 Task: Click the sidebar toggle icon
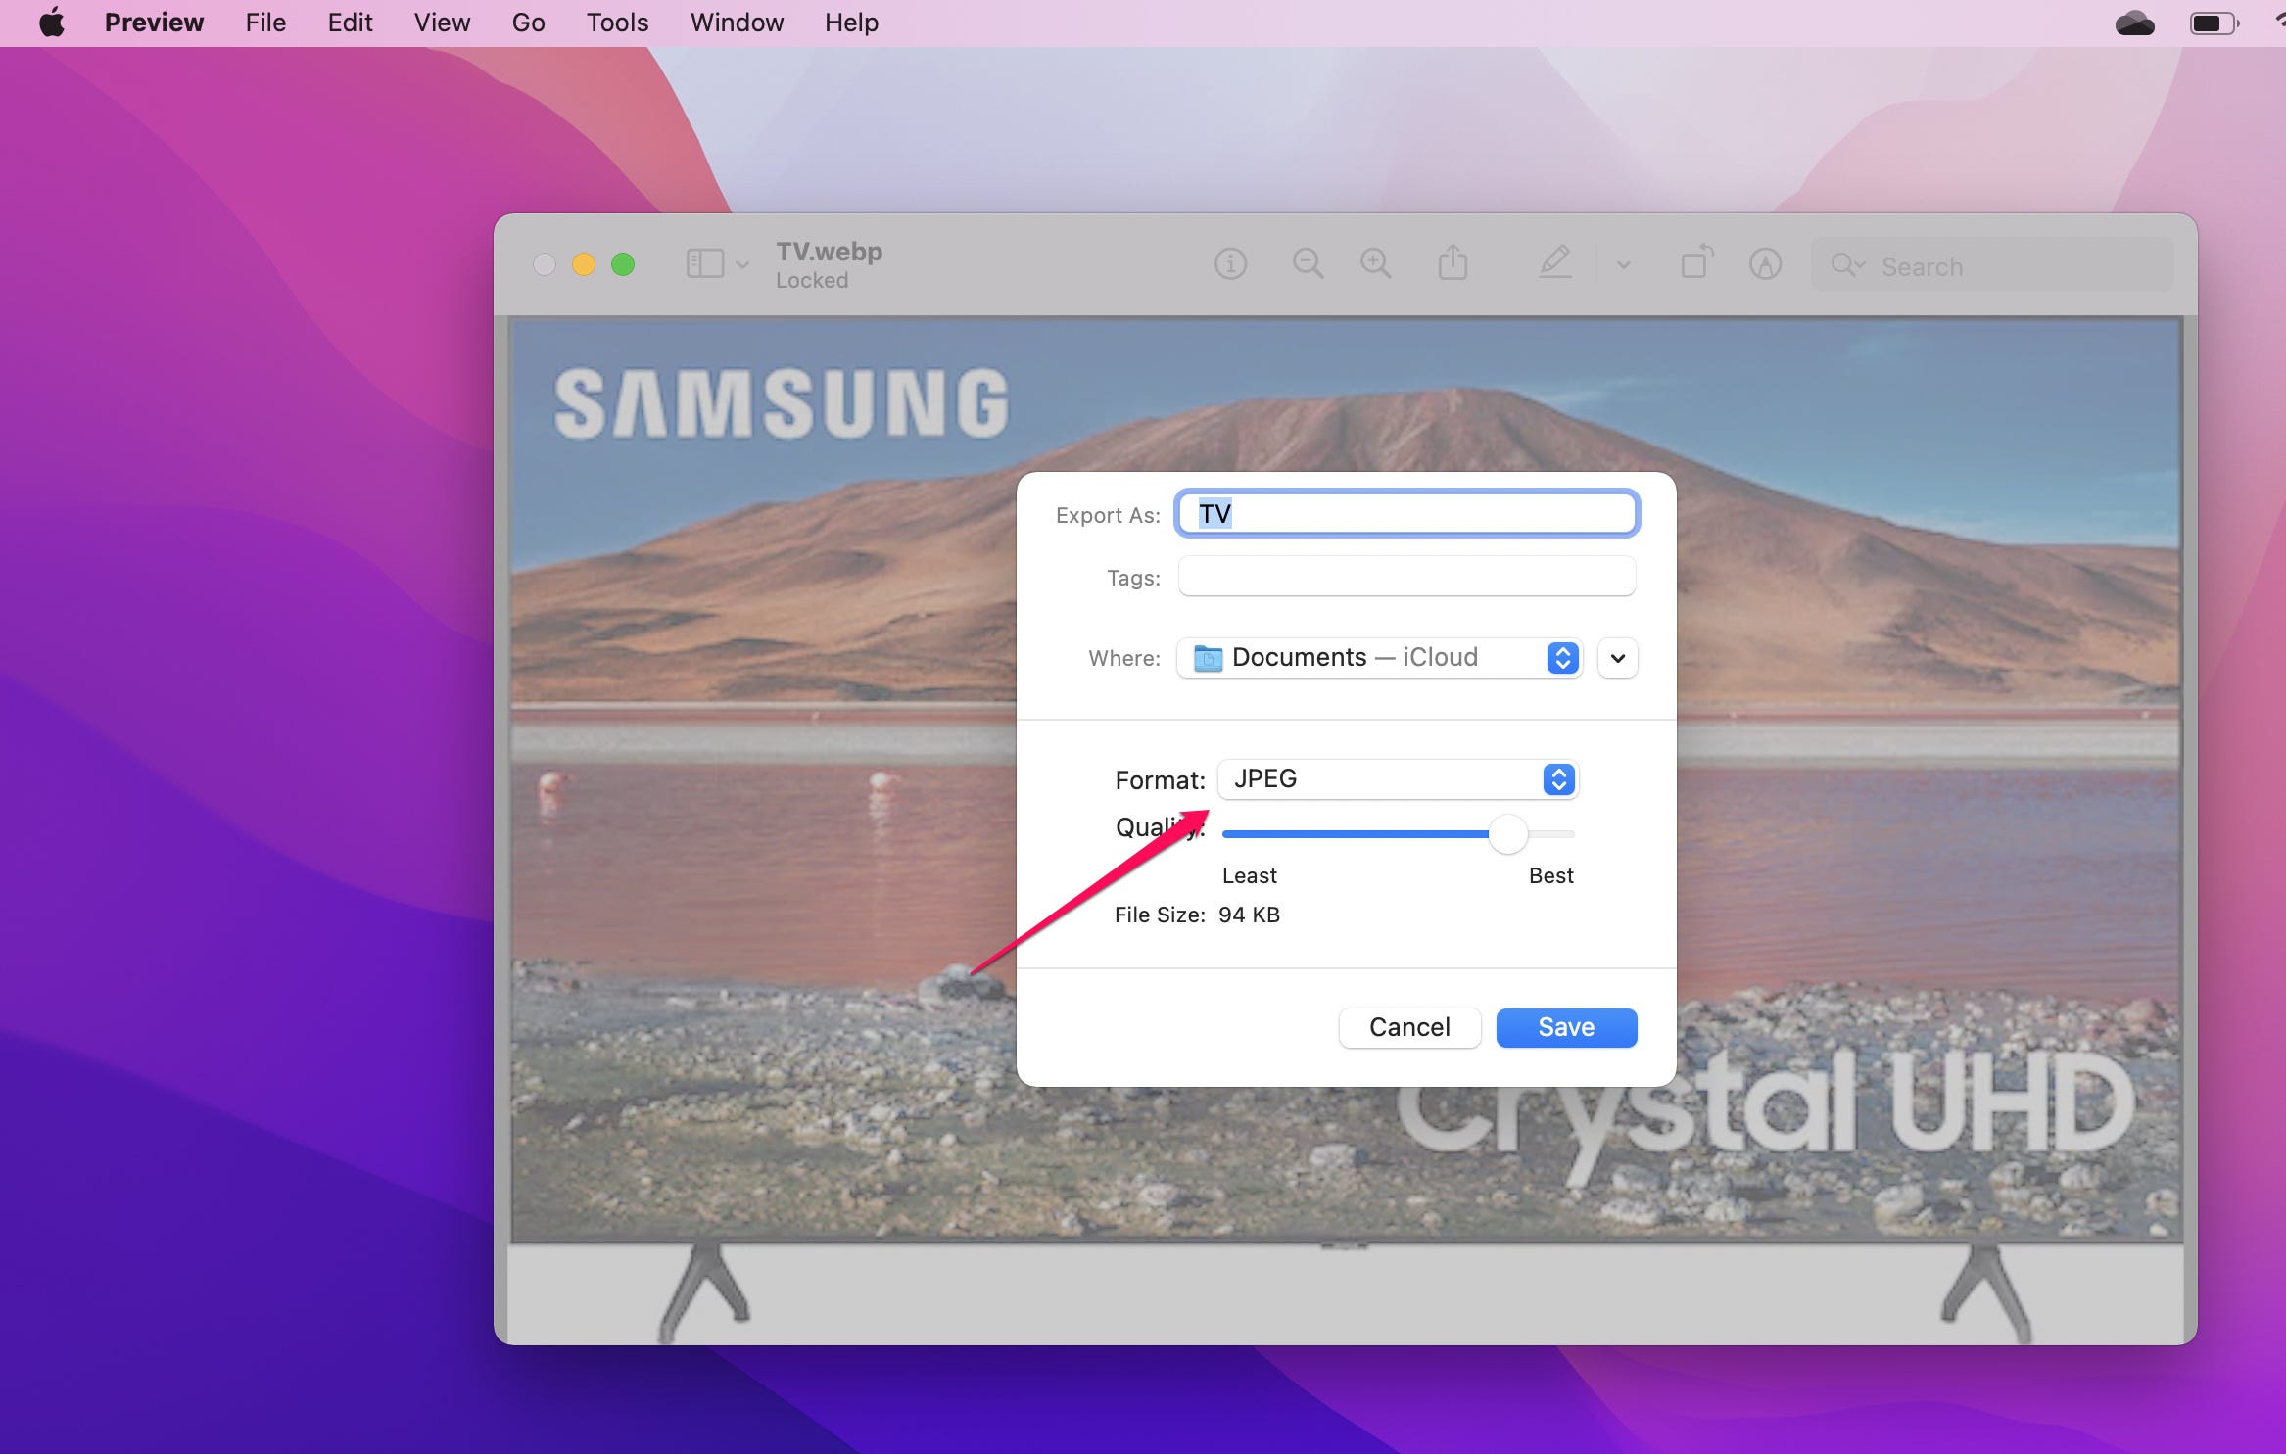tap(701, 263)
